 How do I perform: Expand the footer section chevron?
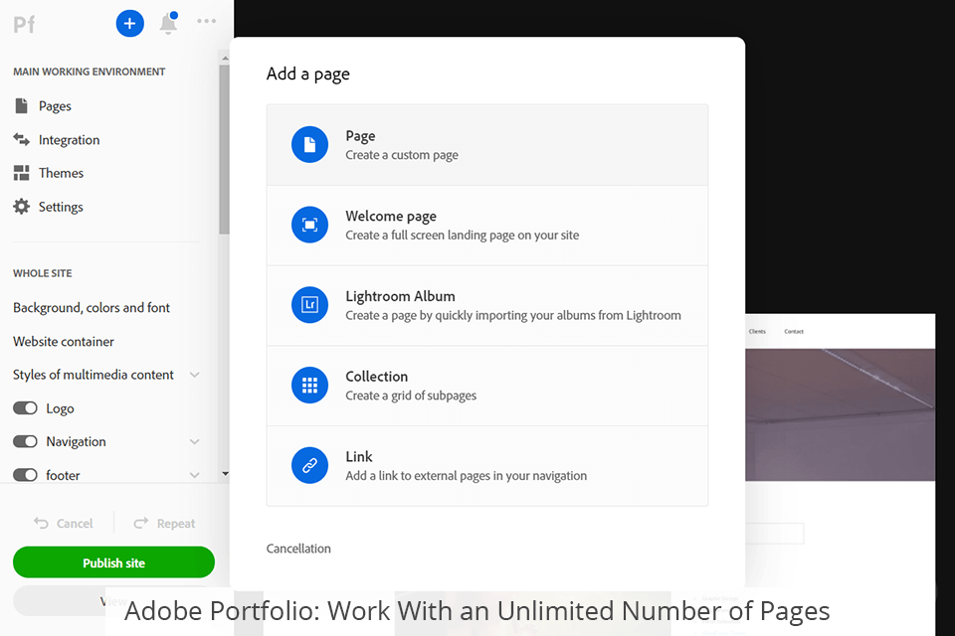(x=194, y=475)
